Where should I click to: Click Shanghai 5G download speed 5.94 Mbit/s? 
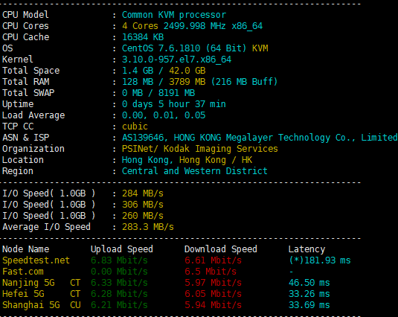click(x=213, y=305)
